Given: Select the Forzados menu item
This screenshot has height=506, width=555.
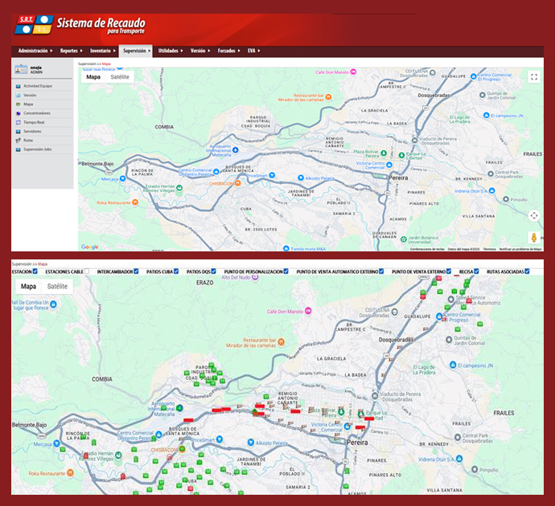Looking at the screenshot, I should point(228,51).
